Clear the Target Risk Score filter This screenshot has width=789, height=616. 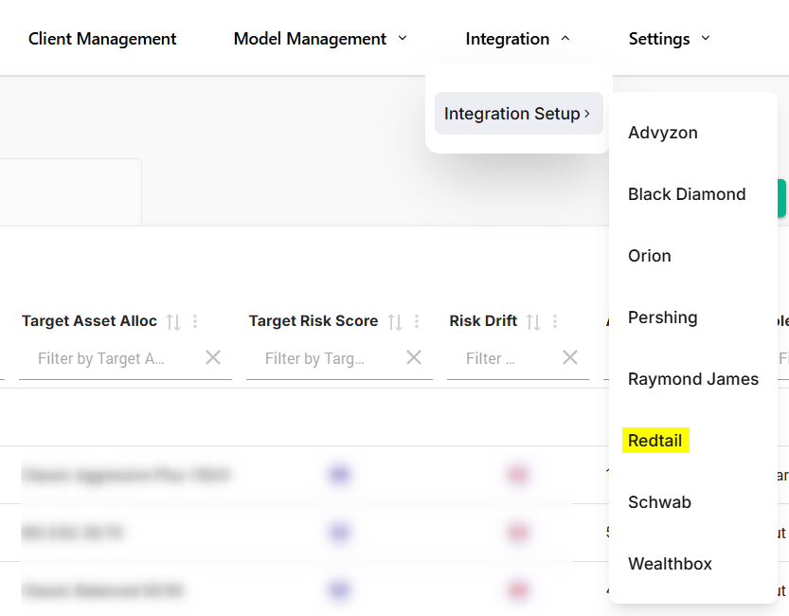tap(414, 358)
